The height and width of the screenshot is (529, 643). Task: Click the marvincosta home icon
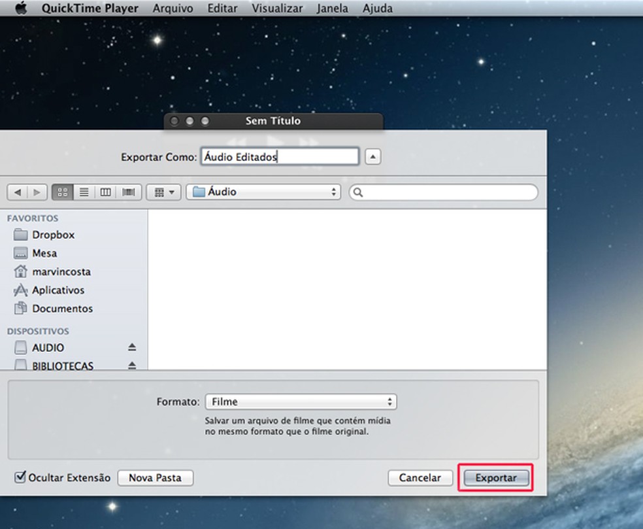20,271
